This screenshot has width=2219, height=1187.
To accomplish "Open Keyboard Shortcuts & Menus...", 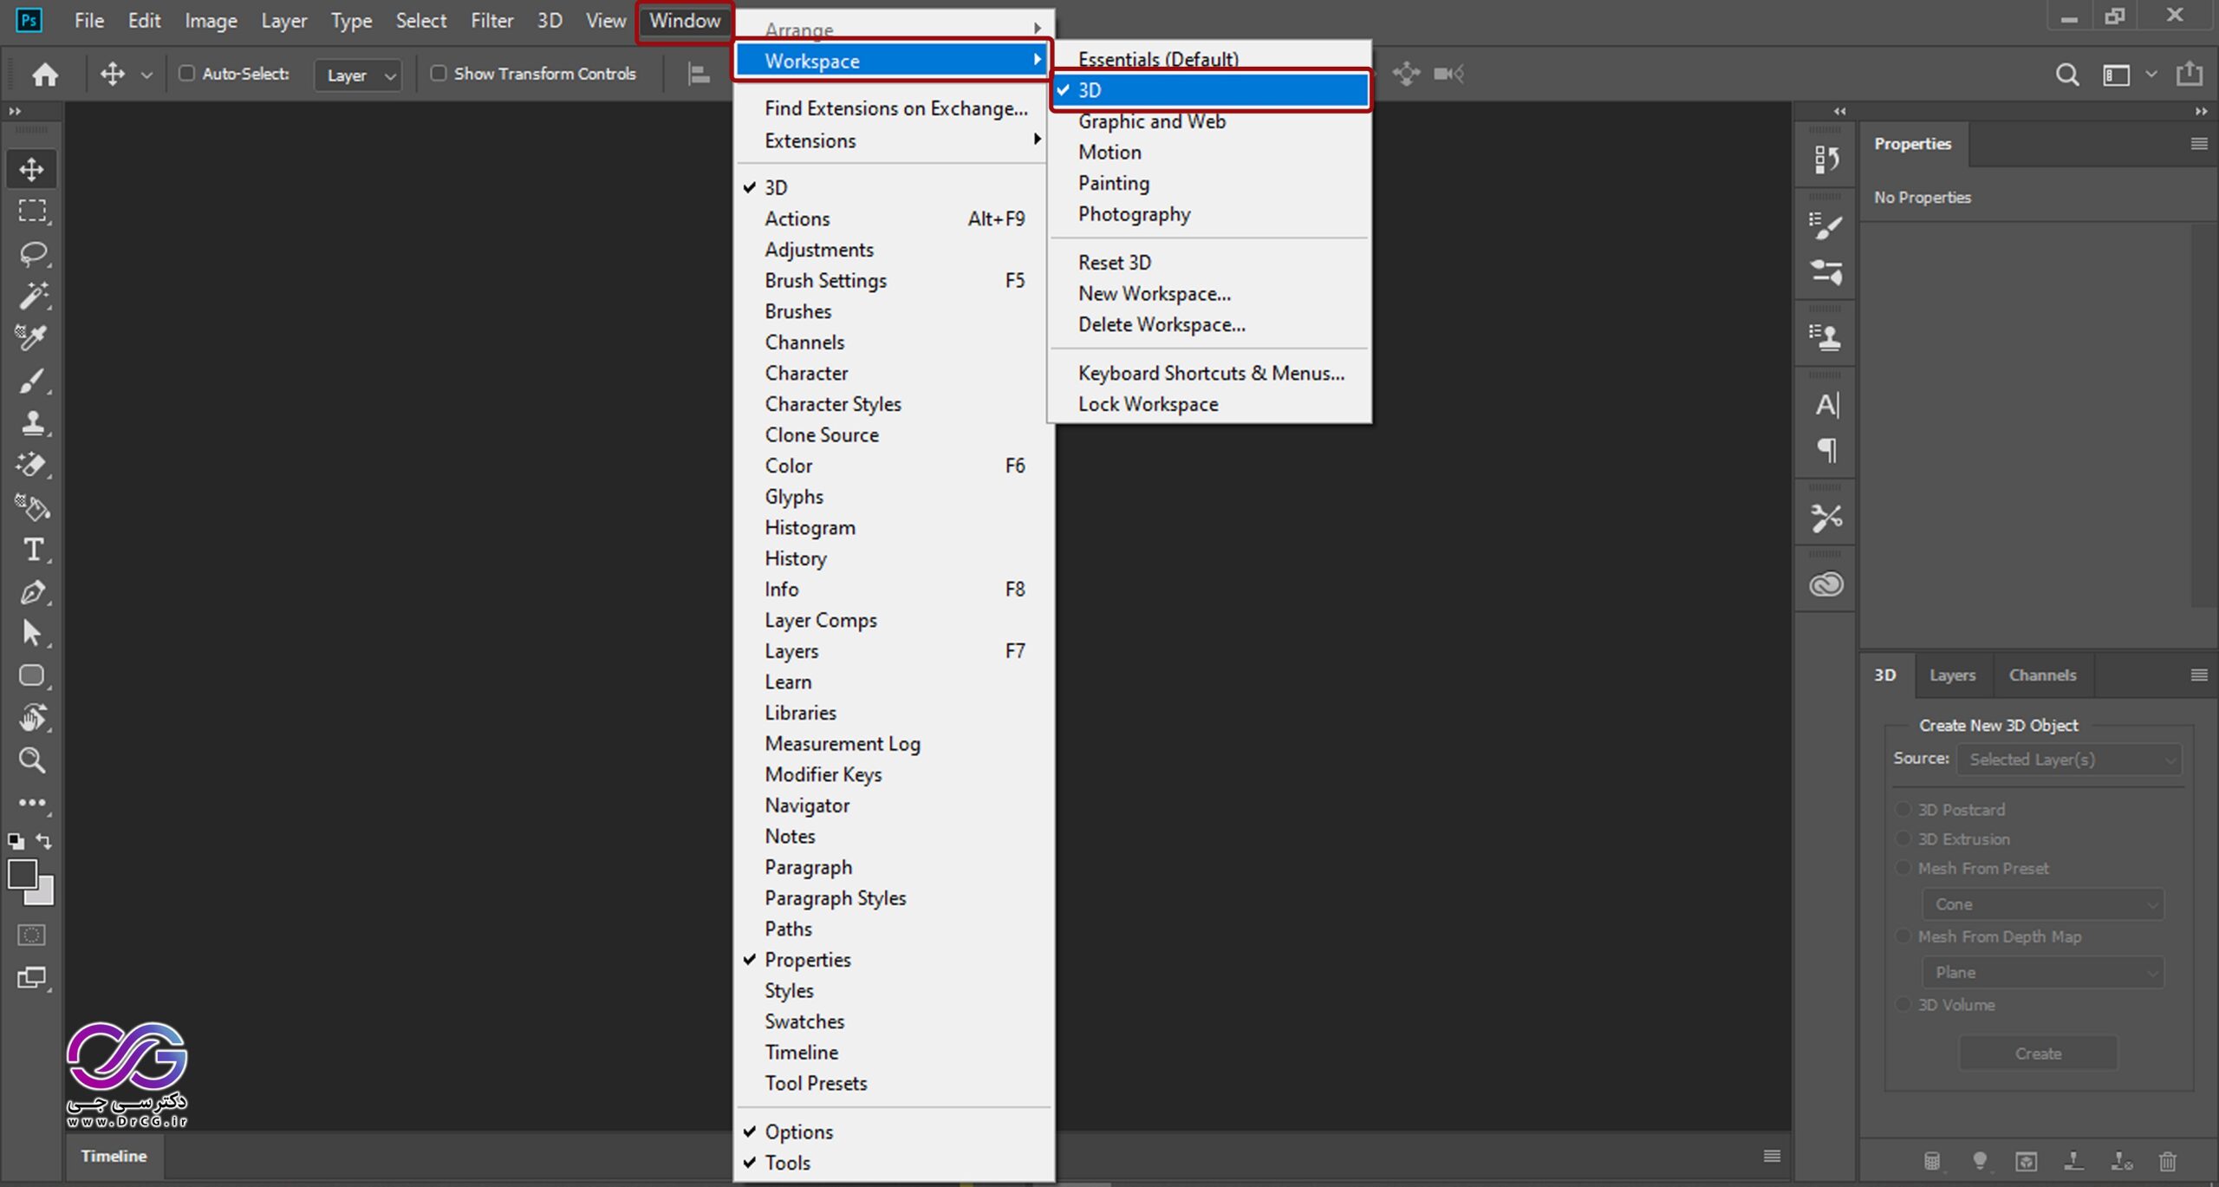I will (1210, 373).
